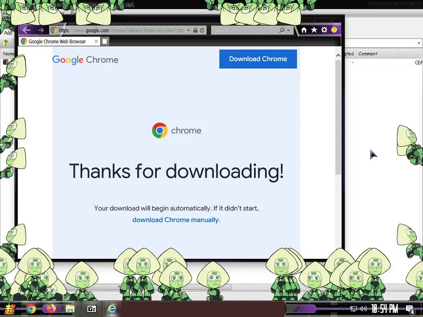Open Favorites with the star icon

314,30
